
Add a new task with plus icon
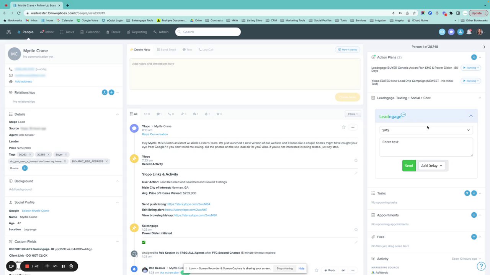click(474, 193)
